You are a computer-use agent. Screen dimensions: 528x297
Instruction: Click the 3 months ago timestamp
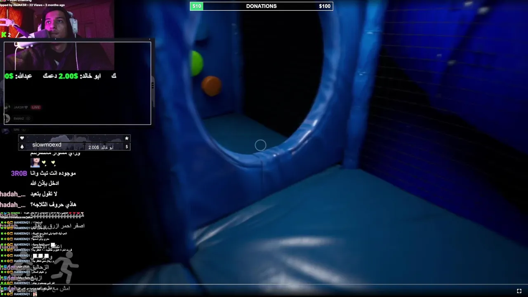tap(55, 5)
